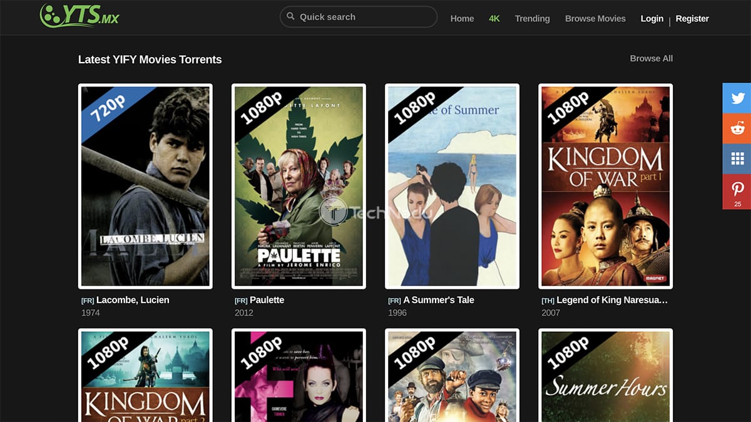Click the YTS.MX logo

point(79,16)
